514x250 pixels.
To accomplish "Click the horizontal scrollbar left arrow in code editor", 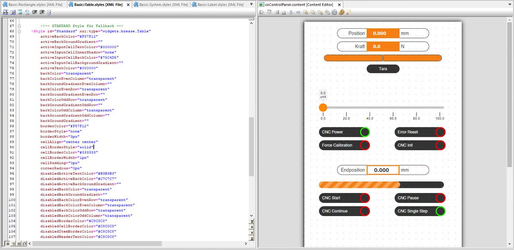I will pyautogui.click(x=30, y=244).
